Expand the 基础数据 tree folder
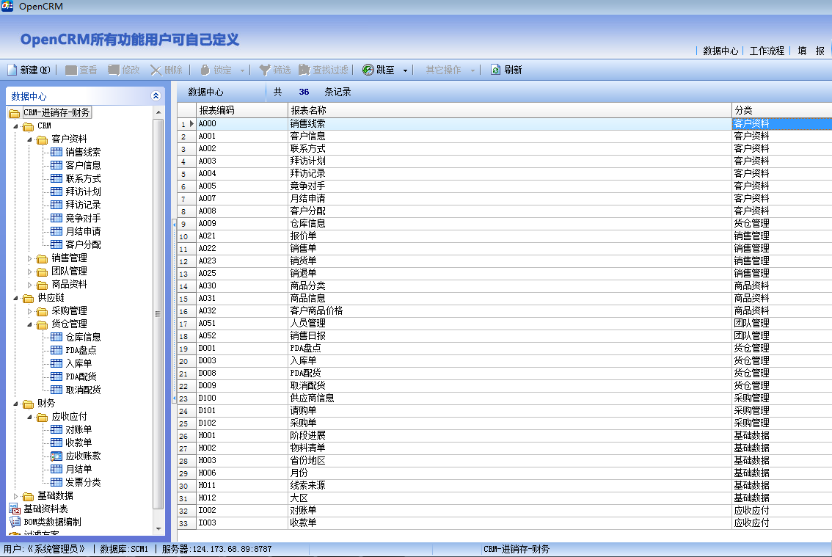The width and height of the screenshot is (832, 557). tap(15, 497)
